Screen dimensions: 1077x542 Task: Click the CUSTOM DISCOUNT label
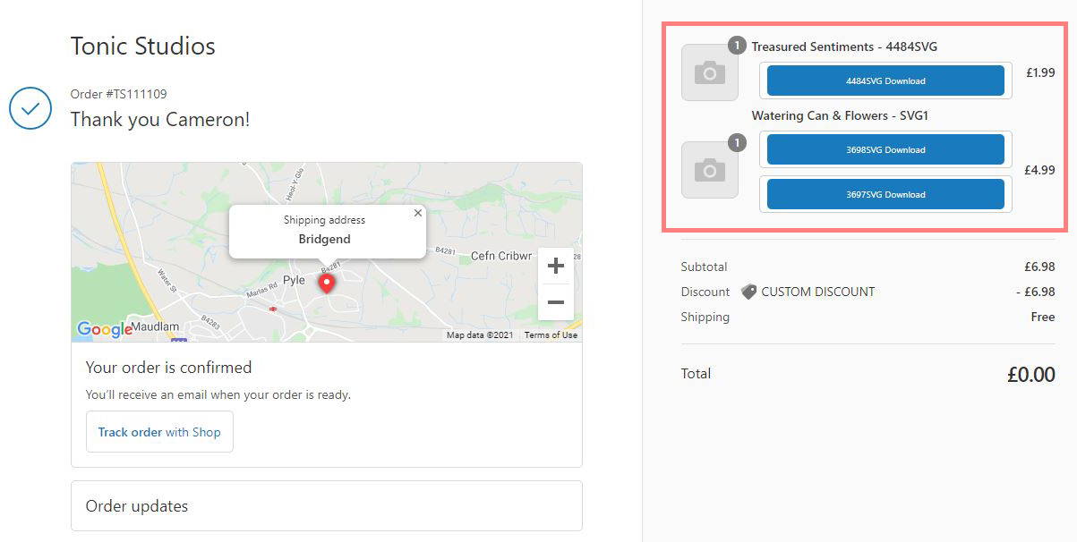point(818,292)
